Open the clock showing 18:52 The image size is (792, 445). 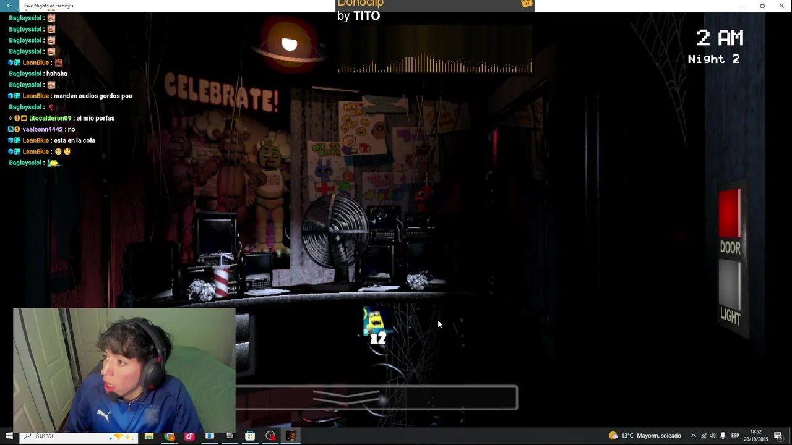[x=756, y=436]
